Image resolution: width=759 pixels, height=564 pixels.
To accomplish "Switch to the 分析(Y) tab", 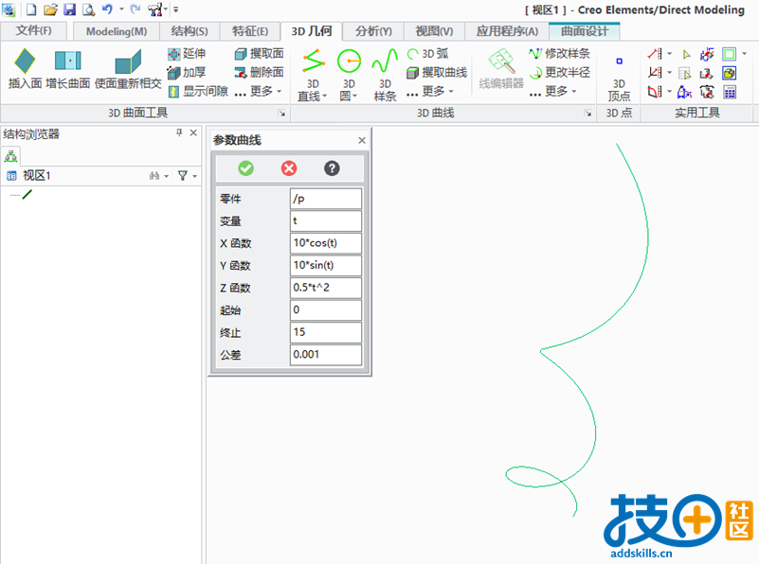I will 373,31.
